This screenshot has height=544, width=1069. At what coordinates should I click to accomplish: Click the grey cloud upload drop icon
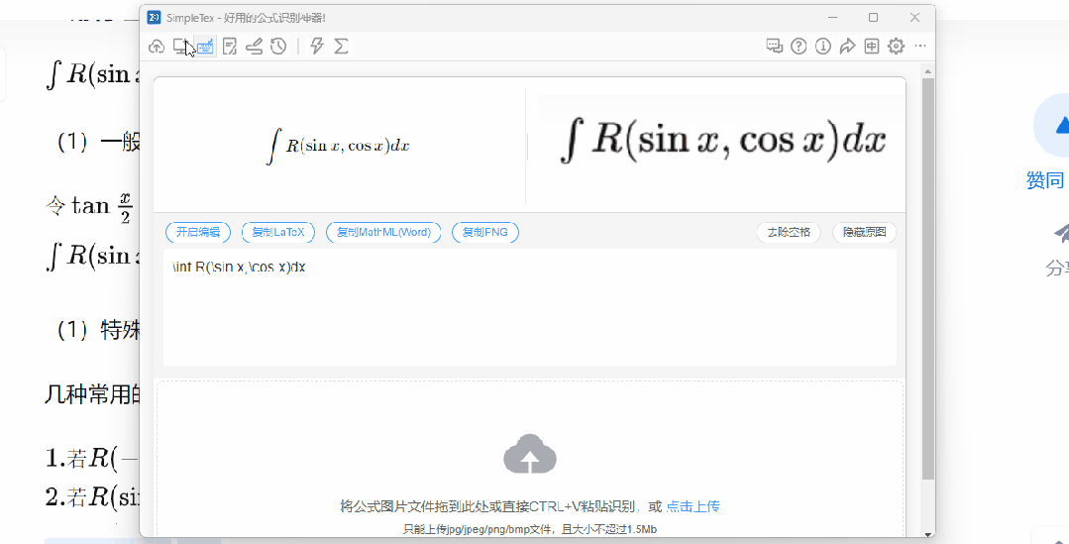[x=530, y=454]
